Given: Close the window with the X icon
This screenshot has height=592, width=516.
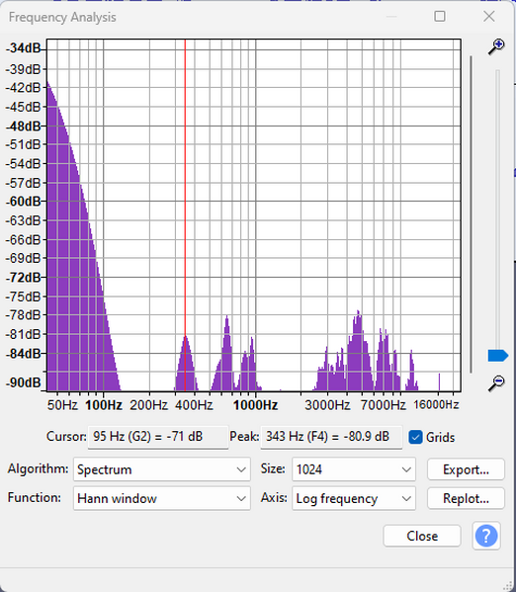Looking at the screenshot, I should coord(488,16).
